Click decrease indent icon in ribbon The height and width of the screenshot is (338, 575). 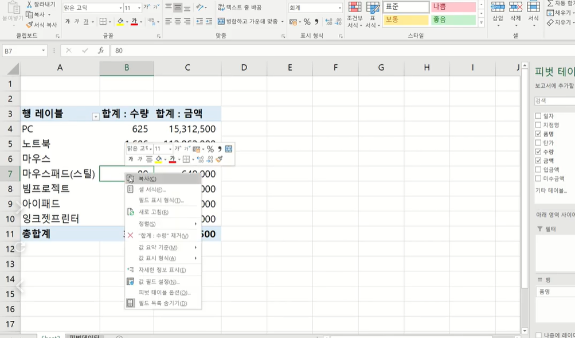click(x=200, y=21)
